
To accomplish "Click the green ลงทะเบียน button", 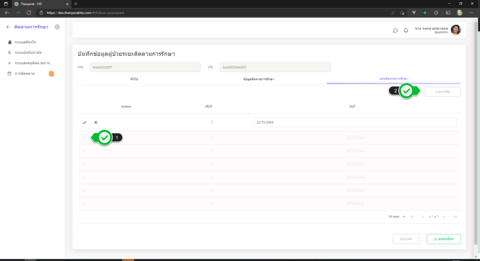I will (443, 239).
